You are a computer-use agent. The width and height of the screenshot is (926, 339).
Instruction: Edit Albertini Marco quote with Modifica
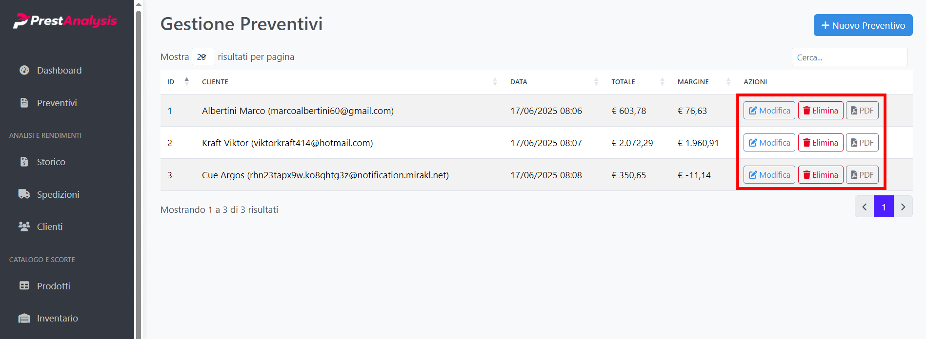769,111
